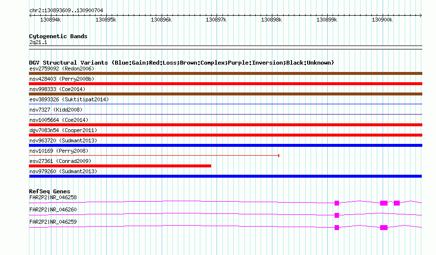Click the blue bar under nsv979260
This screenshot has height=255, width=436.
click(225, 176)
